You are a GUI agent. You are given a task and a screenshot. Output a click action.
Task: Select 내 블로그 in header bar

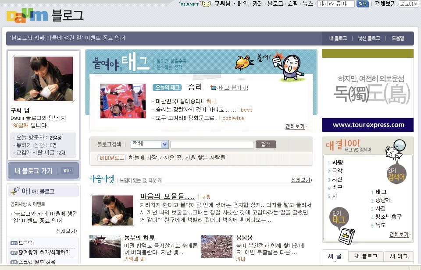click(x=338, y=39)
